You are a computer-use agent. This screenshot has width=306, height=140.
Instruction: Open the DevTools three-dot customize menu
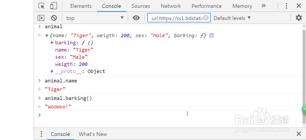[286, 6]
